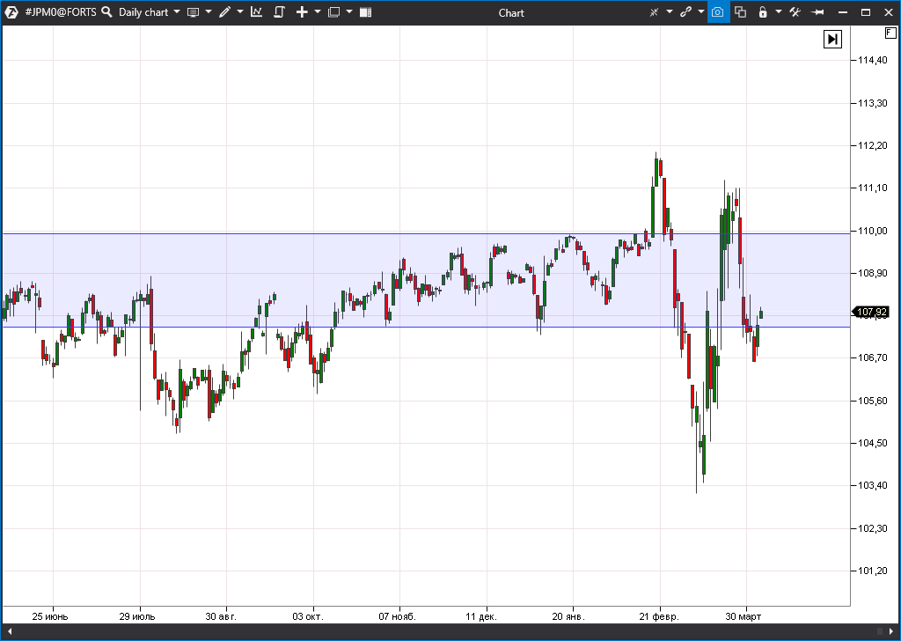Toggle the padlock lock icon

[763, 12]
